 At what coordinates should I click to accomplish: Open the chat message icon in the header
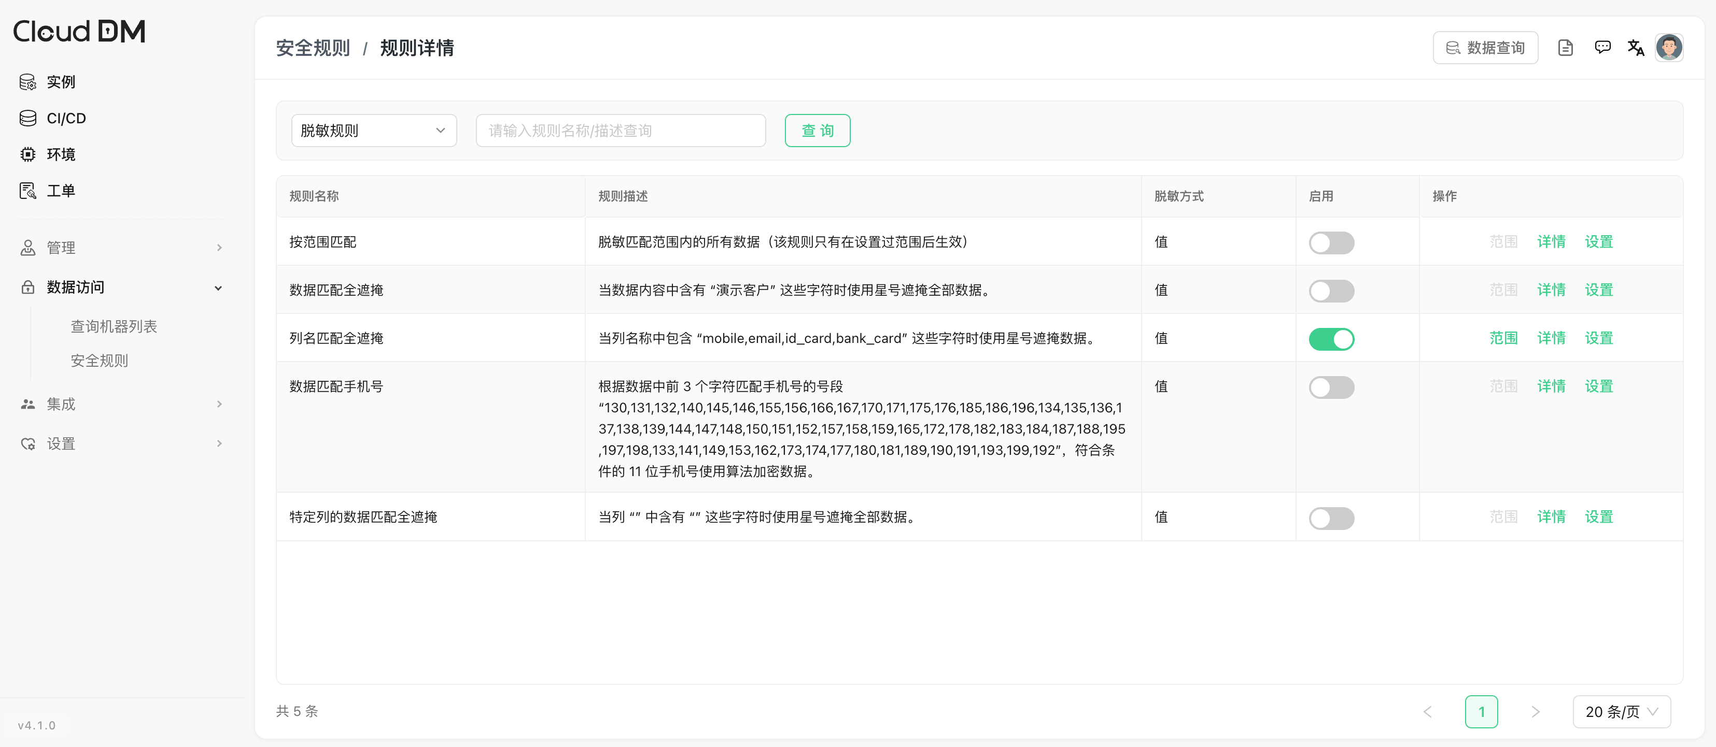[1602, 48]
